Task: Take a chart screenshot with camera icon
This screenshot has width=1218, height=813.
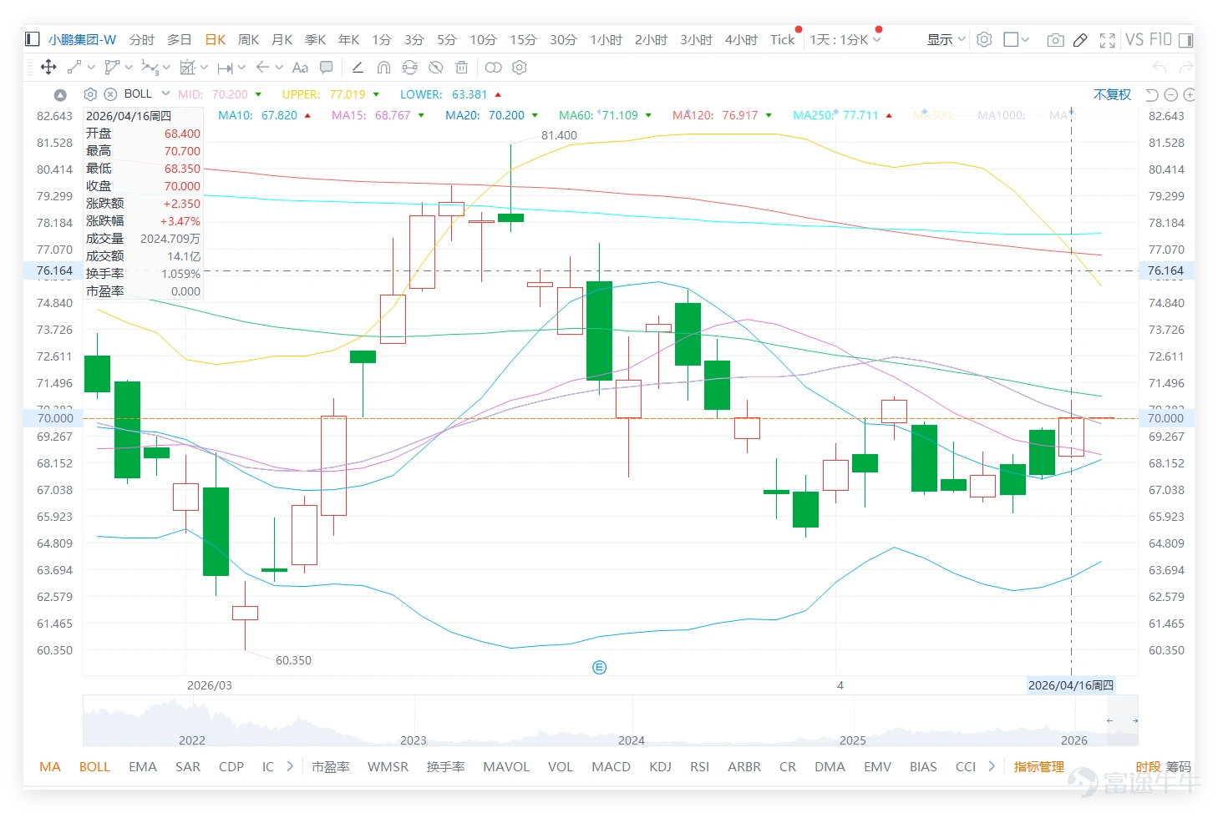Action: pyautogui.click(x=1055, y=39)
